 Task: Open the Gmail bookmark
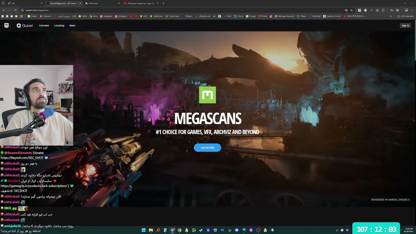[263, 16]
